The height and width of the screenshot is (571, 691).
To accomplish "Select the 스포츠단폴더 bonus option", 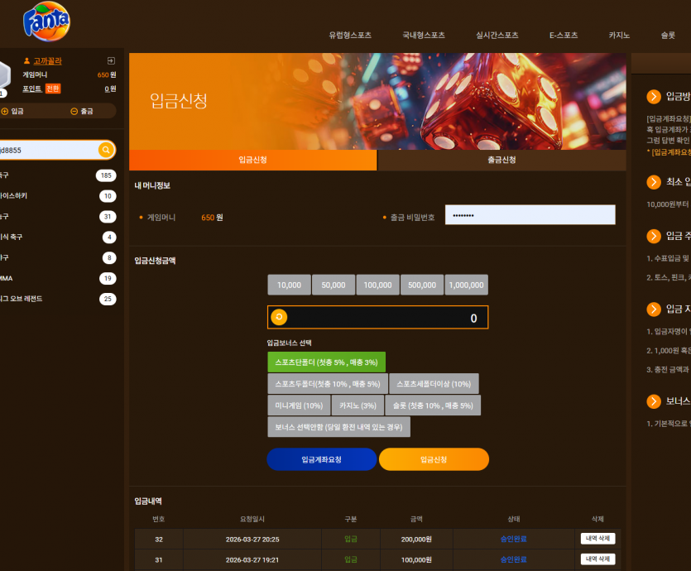I will [327, 362].
